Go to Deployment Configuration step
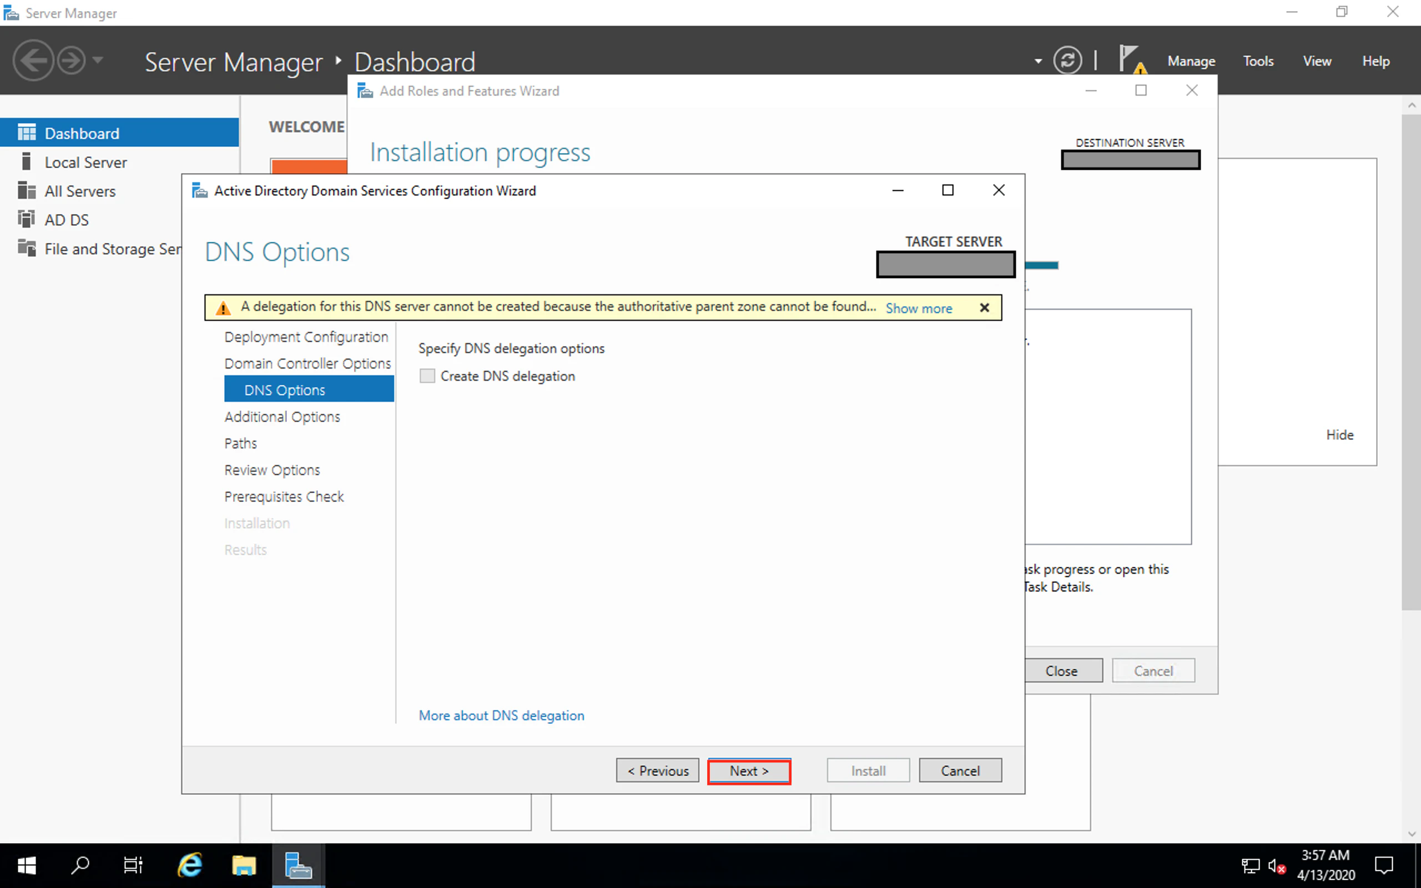The width and height of the screenshot is (1421, 888). click(306, 337)
